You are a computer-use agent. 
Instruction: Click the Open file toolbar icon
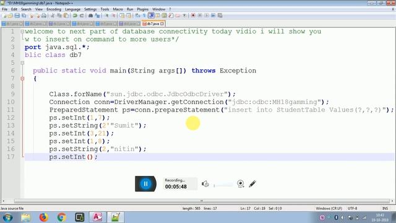click(x=11, y=15)
